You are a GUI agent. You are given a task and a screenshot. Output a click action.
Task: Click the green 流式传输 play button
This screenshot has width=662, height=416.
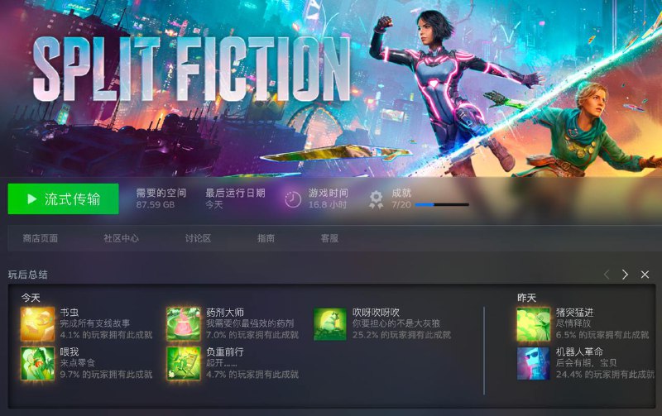64,198
